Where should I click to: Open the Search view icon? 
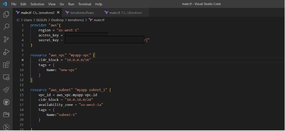click(6, 27)
